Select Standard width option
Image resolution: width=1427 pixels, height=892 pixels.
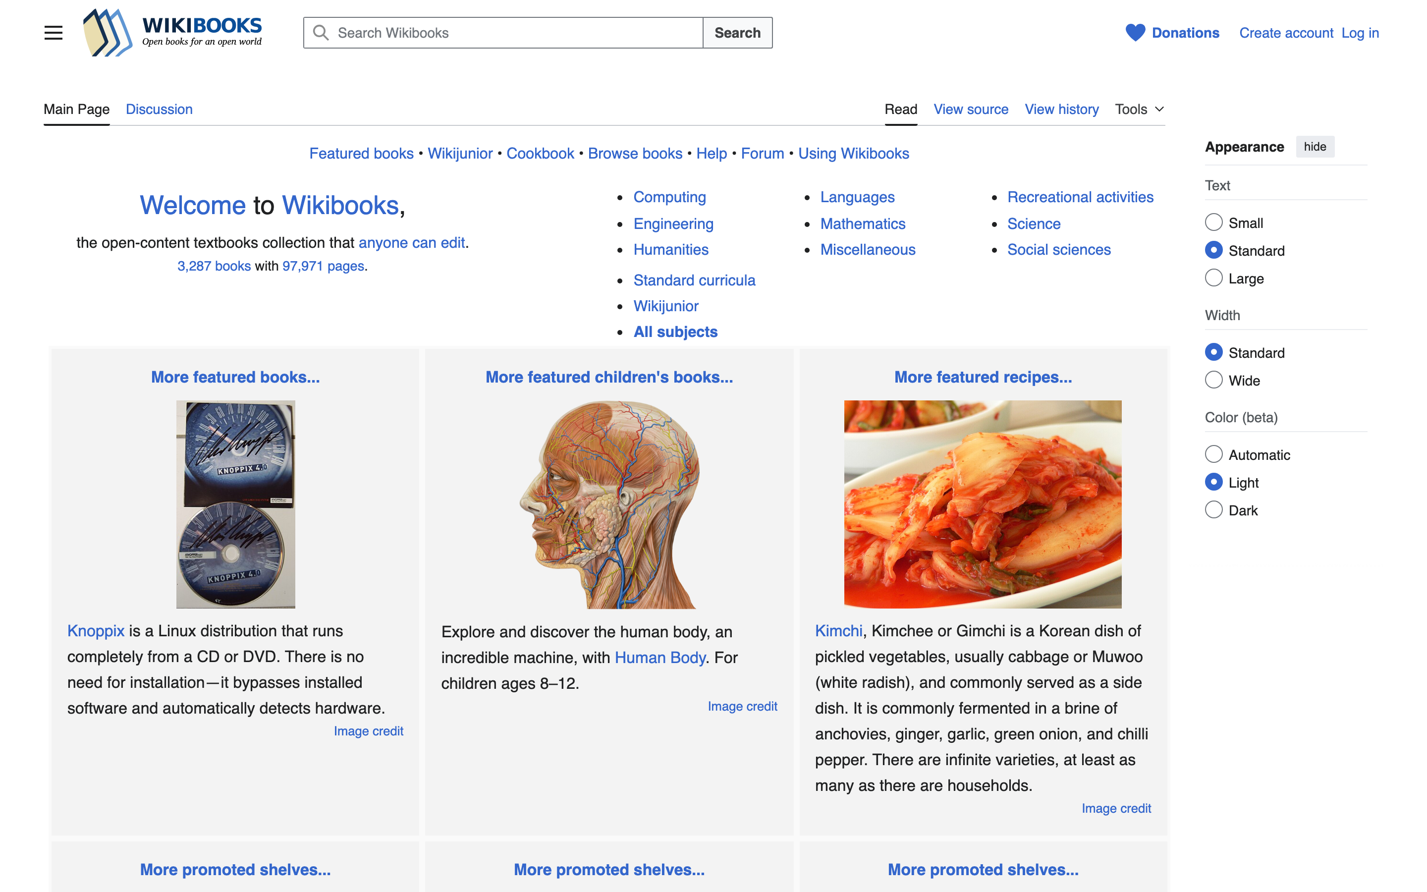[x=1213, y=352]
